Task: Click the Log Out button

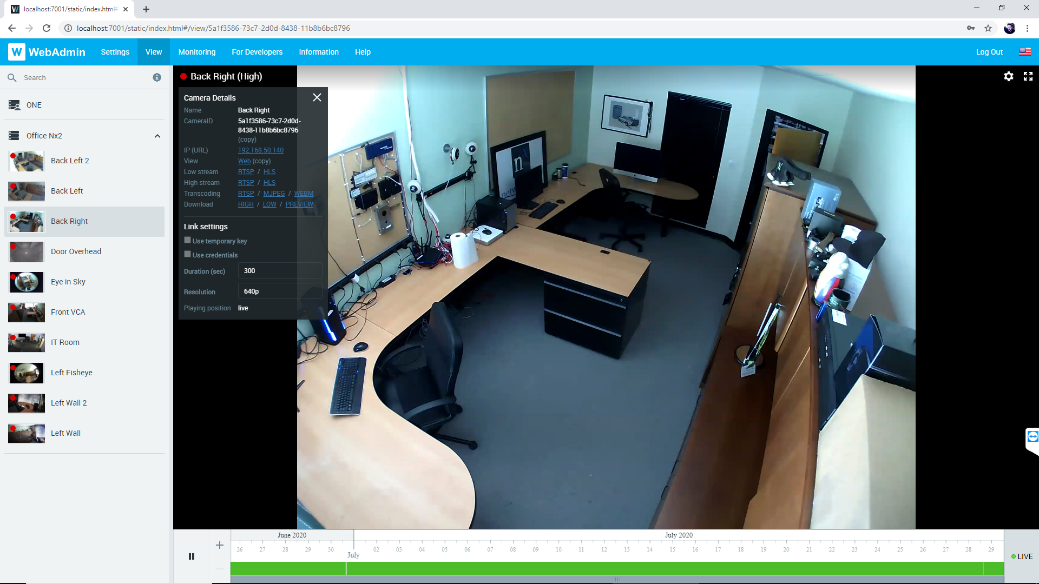Action: 989,52
